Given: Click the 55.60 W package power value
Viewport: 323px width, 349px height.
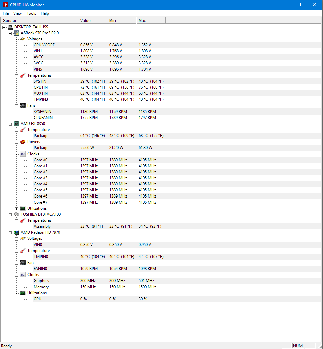Looking at the screenshot, I should pos(87,148).
